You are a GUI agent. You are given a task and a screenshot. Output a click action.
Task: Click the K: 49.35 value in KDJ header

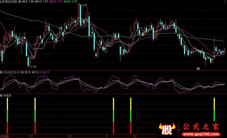(22, 72)
